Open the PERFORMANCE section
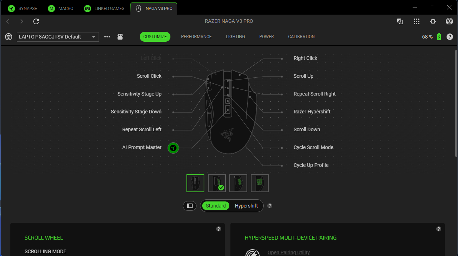458x256 pixels. point(196,37)
